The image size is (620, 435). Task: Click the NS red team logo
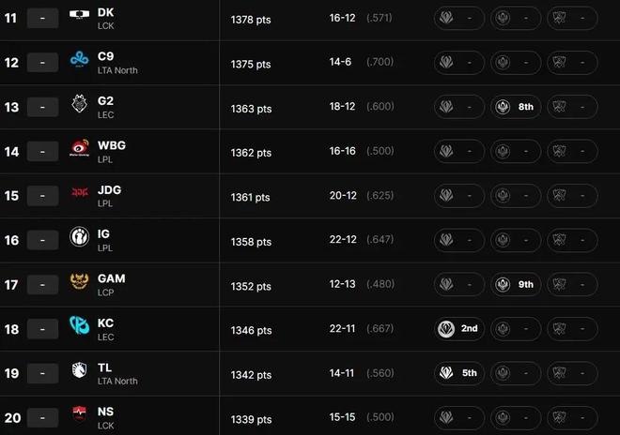tap(80, 412)
